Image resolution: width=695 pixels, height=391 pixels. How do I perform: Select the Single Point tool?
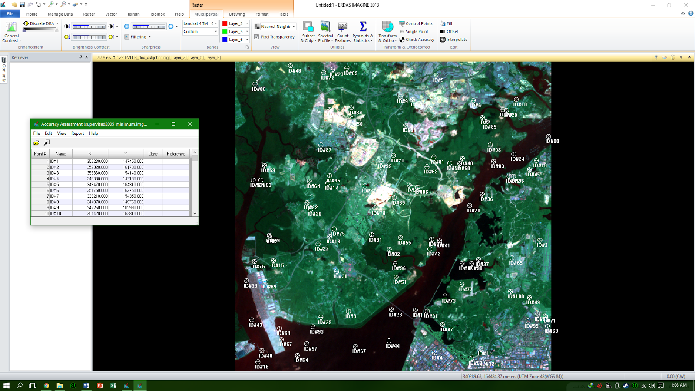[x=416, y=31]
